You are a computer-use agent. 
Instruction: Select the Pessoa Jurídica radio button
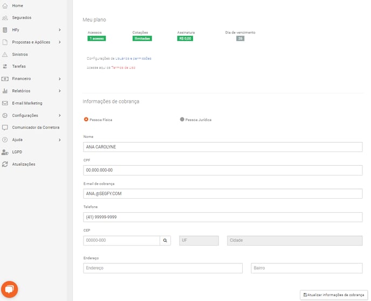click(x=182, y=120)
